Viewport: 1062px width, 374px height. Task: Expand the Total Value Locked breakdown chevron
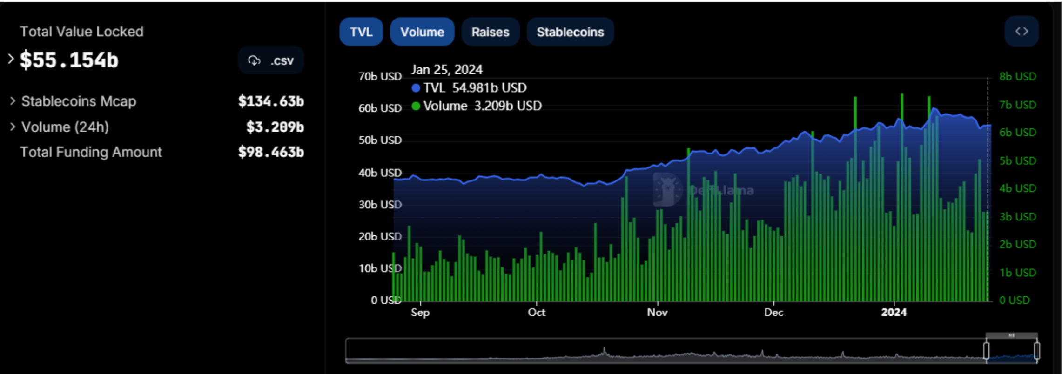(11, 59)
